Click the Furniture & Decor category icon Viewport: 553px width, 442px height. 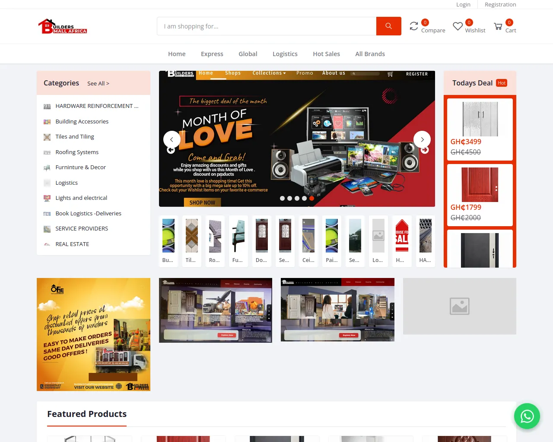(47, 167)
